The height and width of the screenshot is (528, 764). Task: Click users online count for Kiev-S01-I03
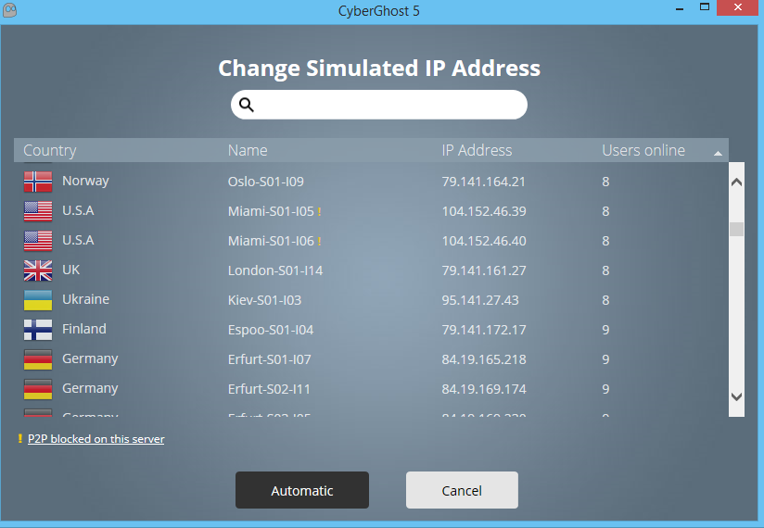pos(605,301)
